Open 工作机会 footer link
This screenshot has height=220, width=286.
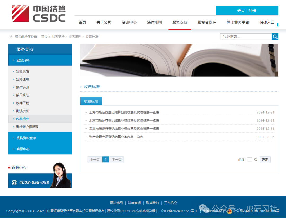pos(171,203)
